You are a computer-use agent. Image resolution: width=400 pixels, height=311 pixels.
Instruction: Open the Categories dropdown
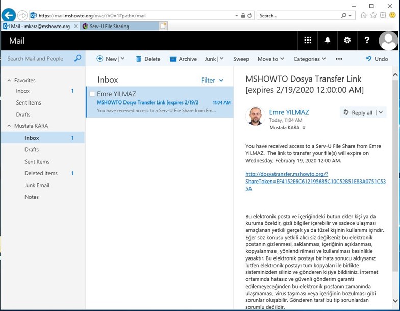[309, 59]
